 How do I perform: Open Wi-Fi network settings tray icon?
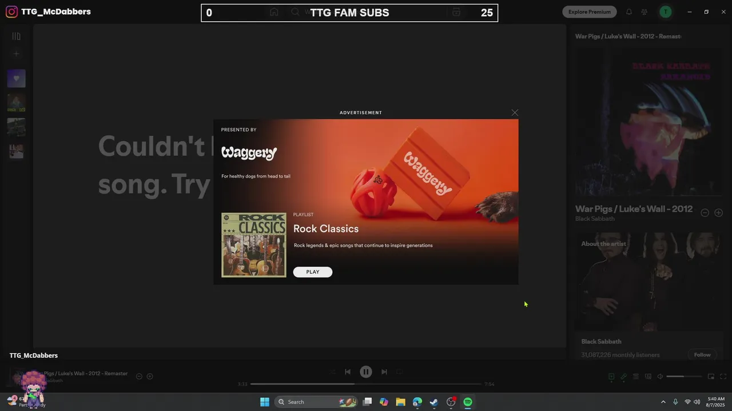tap(687, 402)
